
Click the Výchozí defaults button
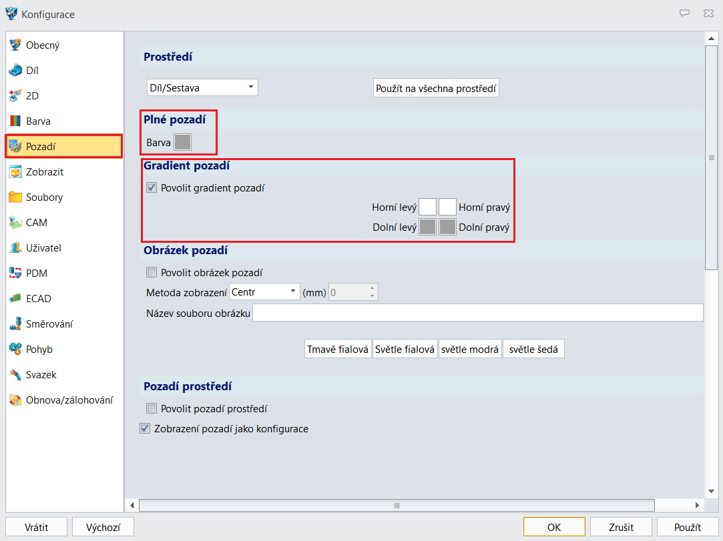coord(103,527)
